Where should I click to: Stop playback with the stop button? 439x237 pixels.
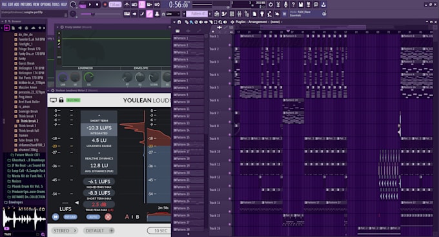[97, 5]
